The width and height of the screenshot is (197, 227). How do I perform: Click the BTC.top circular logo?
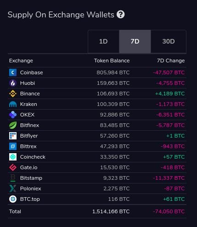pos(13,199)
